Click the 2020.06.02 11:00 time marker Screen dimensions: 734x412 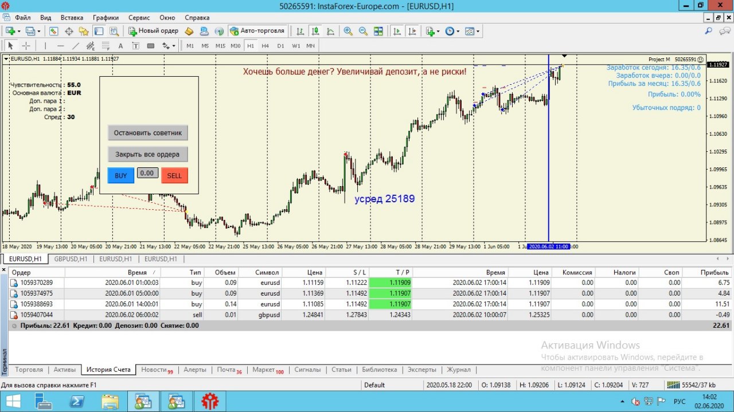pyautogui.click(x=548, y=246)
